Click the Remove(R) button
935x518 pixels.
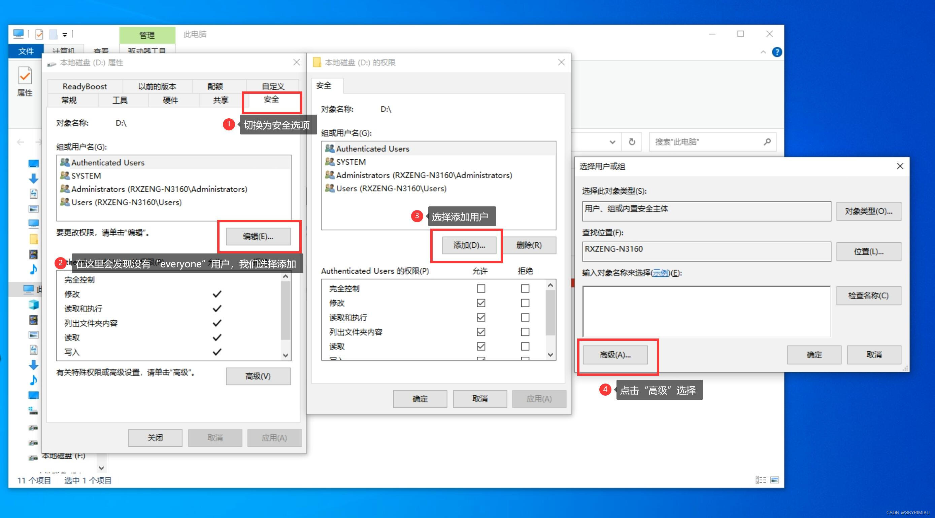pos(529,245)
